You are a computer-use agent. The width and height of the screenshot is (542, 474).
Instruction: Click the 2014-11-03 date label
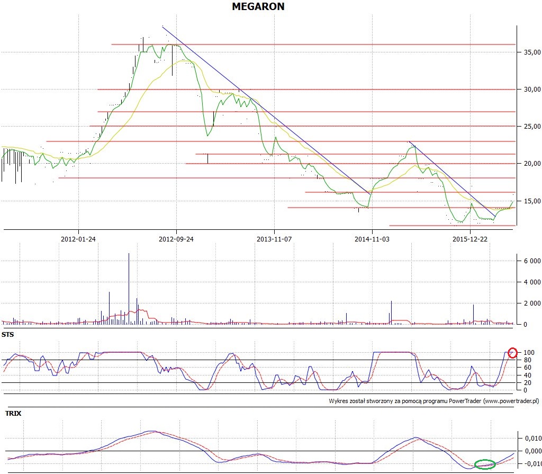point(372,239)
